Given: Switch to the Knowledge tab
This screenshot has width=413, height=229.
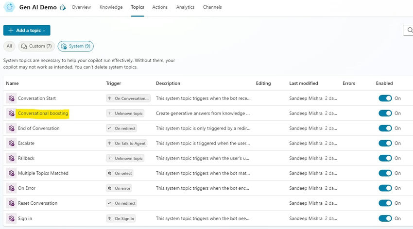Looking at the screenshot, I should point(111,7).
